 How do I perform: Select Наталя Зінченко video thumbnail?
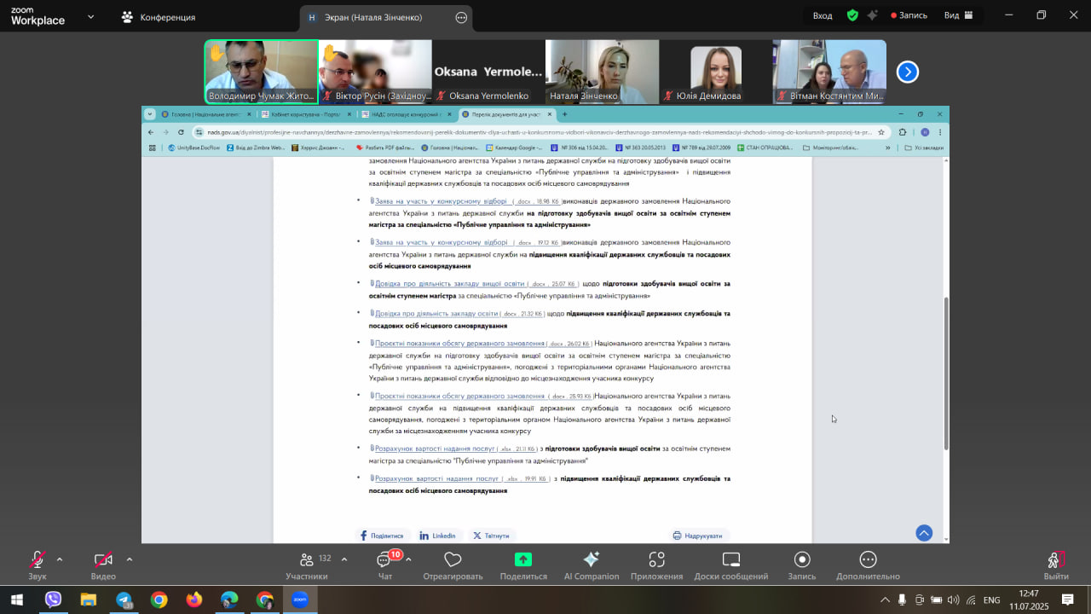(x=602, y=72)
